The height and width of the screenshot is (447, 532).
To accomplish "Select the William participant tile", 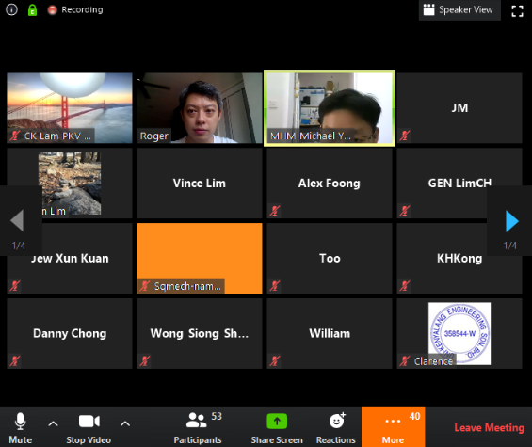I will 330,333.
